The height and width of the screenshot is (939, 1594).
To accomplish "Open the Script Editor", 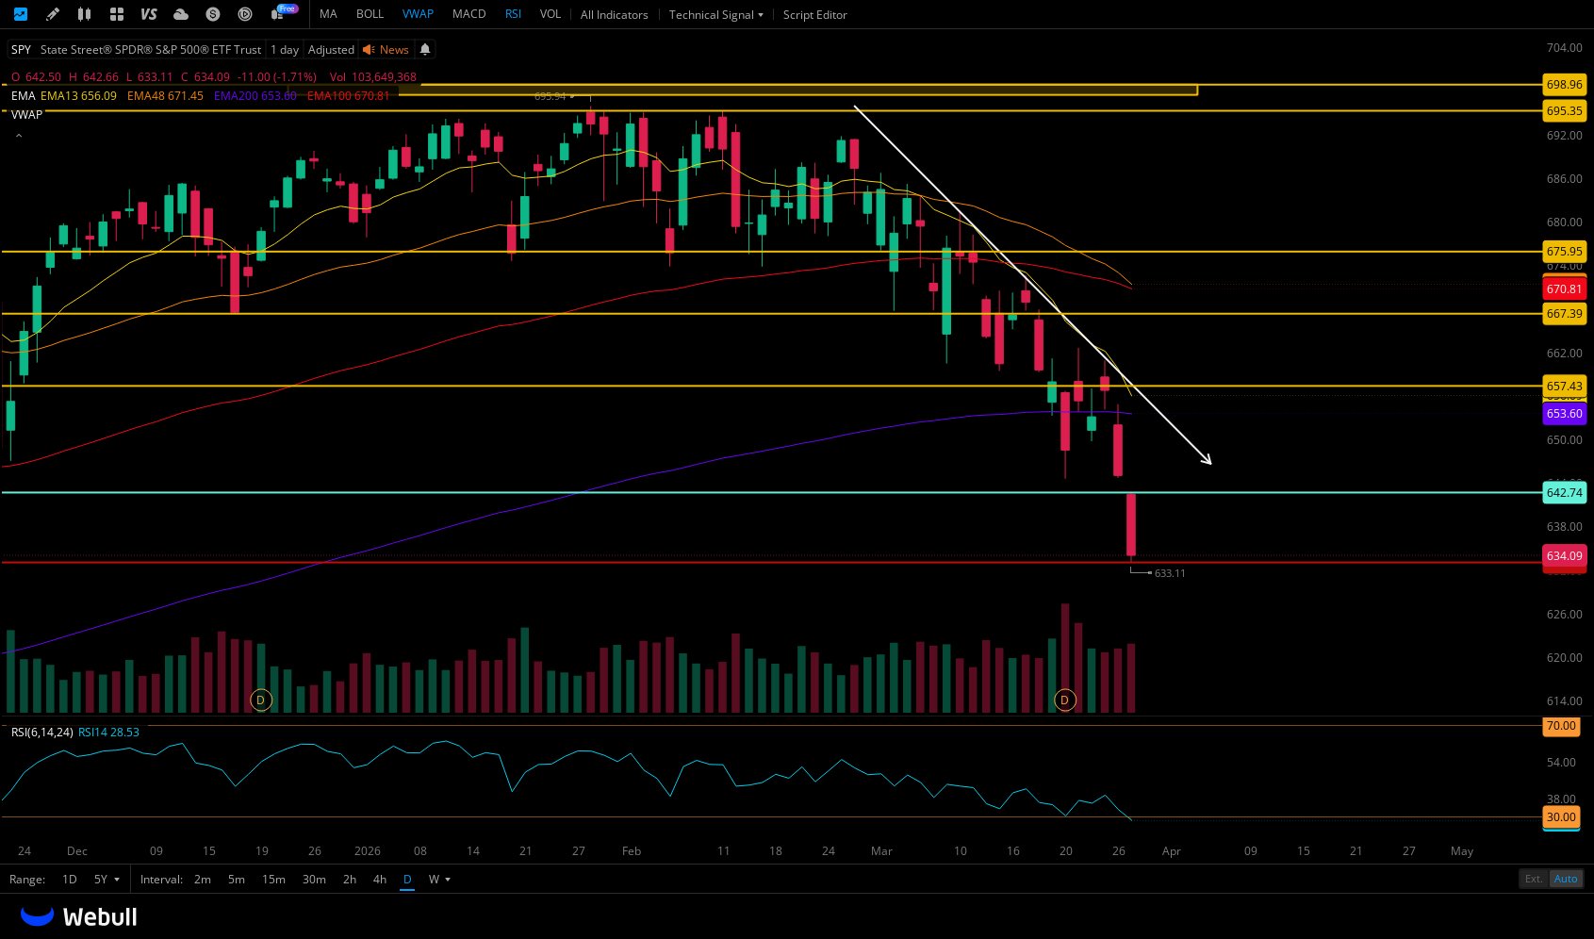I will (x=814, y=14).
